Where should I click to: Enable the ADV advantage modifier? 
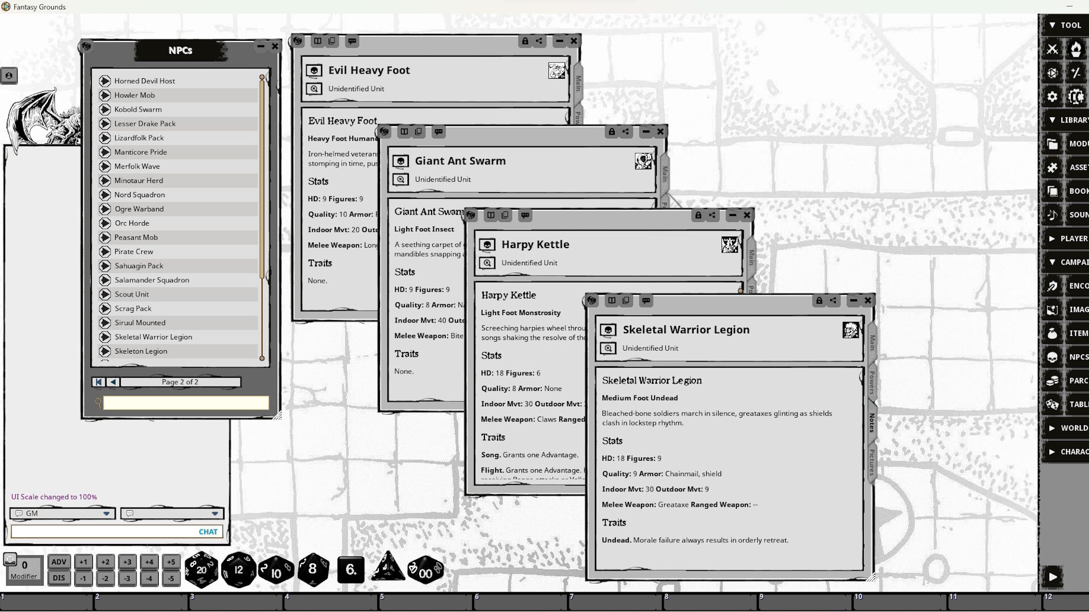click(x=59, y=562)
